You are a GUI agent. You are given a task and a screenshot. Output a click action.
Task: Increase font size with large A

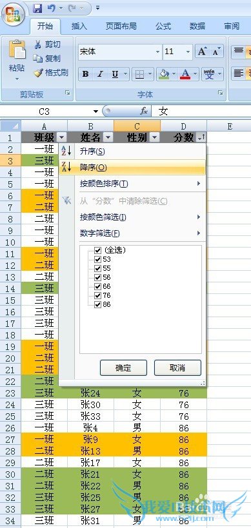tap(202, 52)
